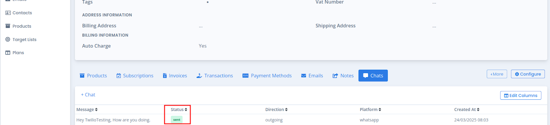Sort by the Platform column header
The height and width of the screenshot is (125, 550).
[x=371, y=110]
